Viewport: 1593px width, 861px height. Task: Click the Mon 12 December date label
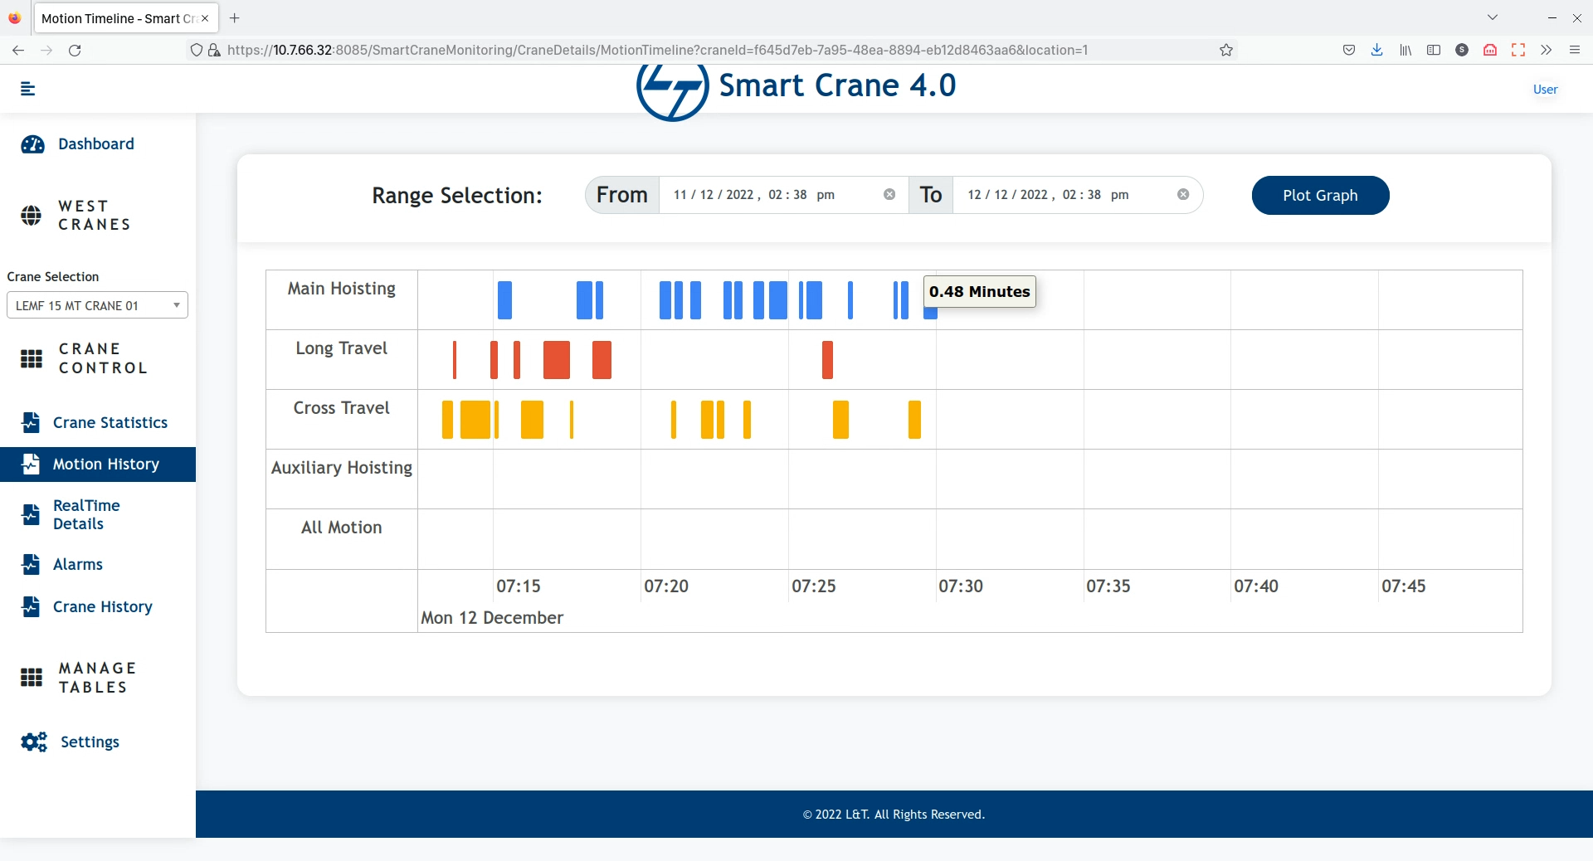pyautogui.click(x=492, y=618)
